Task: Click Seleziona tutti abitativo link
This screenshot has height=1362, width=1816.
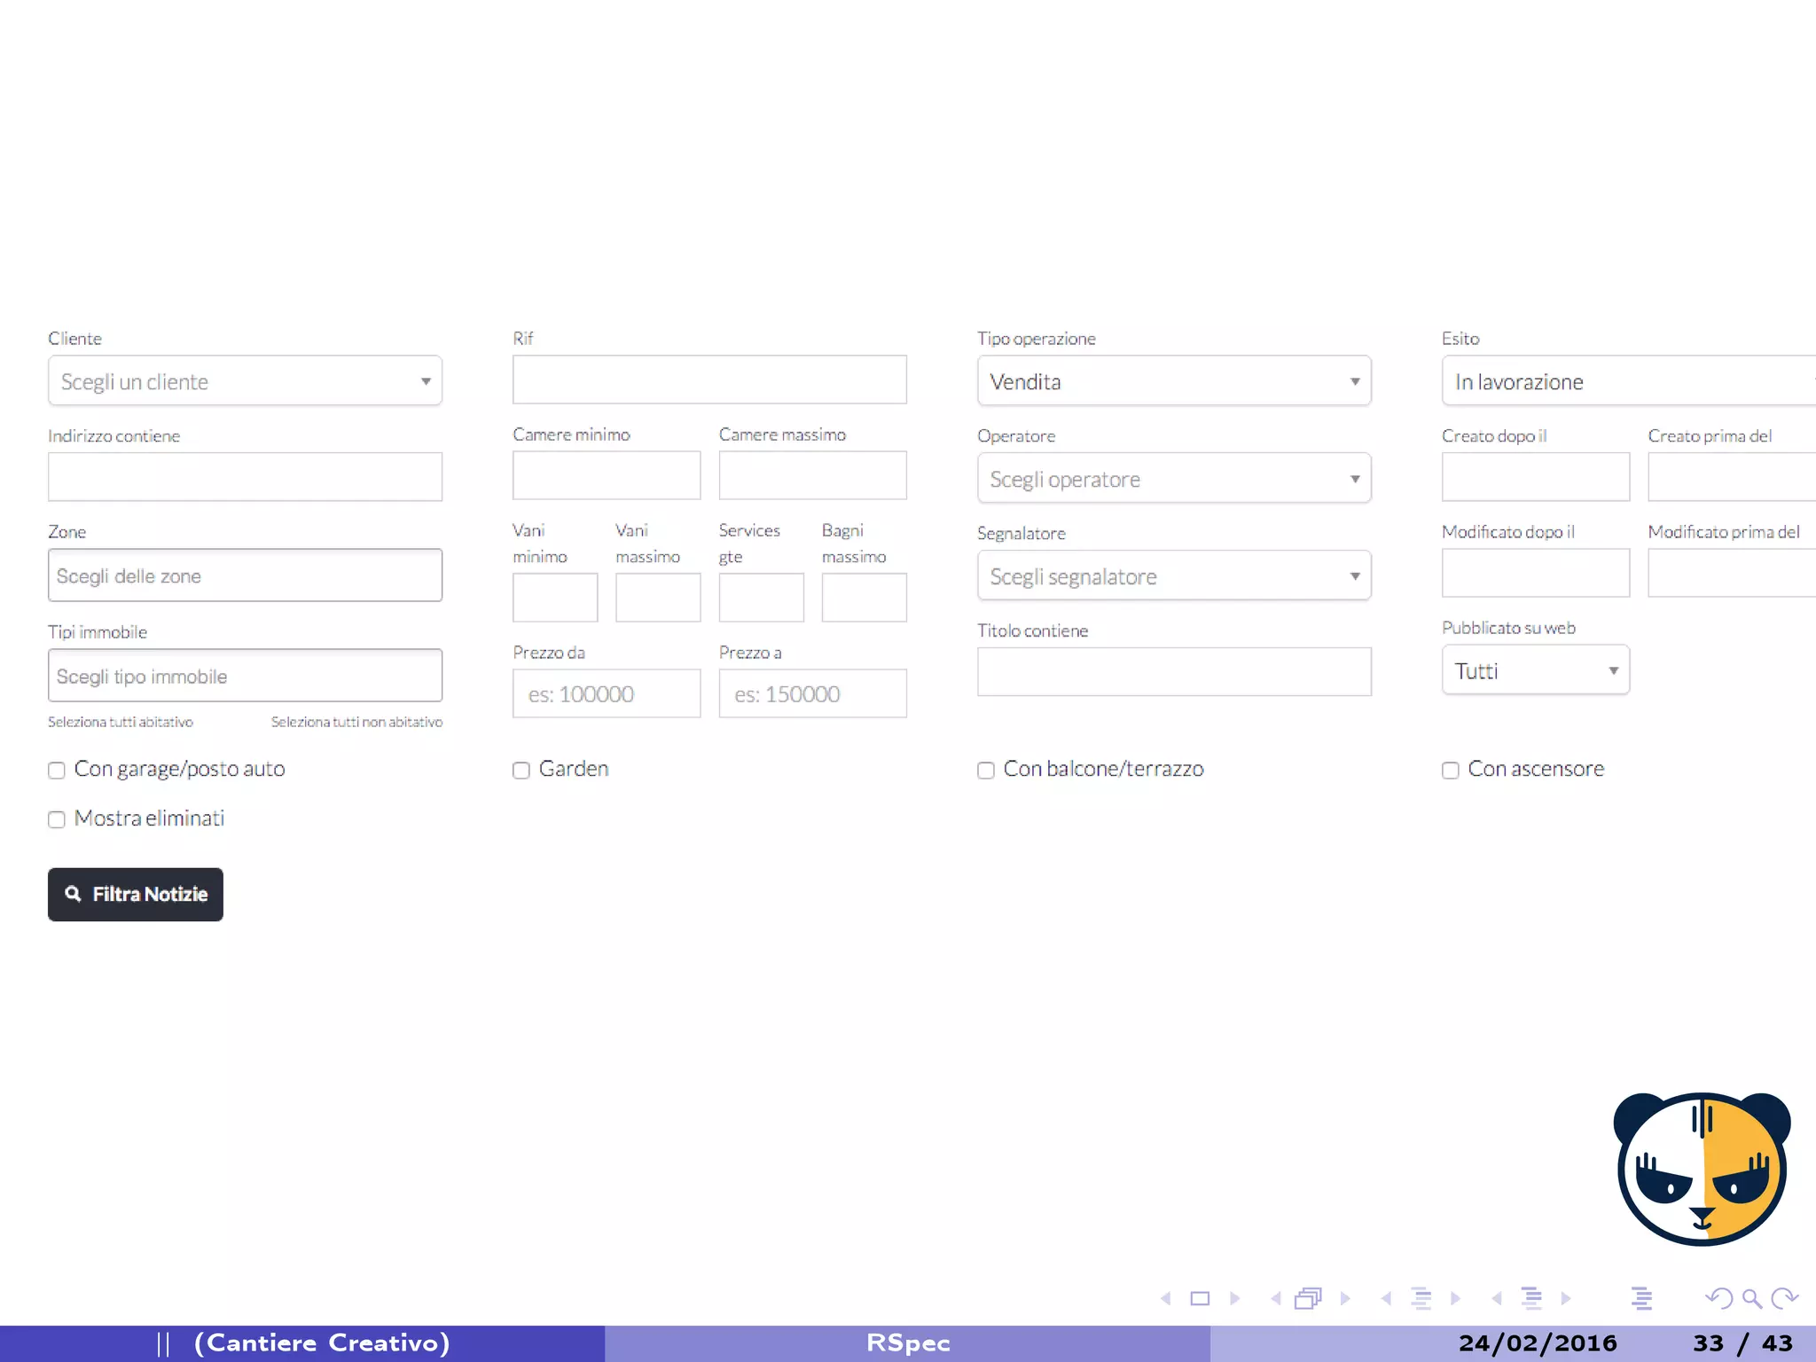Action: pos(121,722)
